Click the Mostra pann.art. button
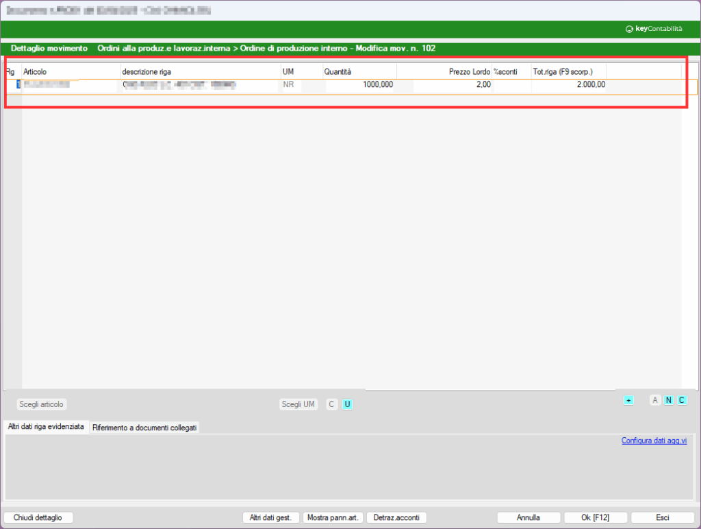Screen dimensions: 701x529 (x=333, y=517)
